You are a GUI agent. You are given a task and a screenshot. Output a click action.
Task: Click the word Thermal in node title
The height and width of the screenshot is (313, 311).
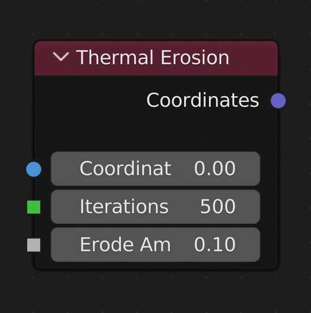(x=111, y=58)
